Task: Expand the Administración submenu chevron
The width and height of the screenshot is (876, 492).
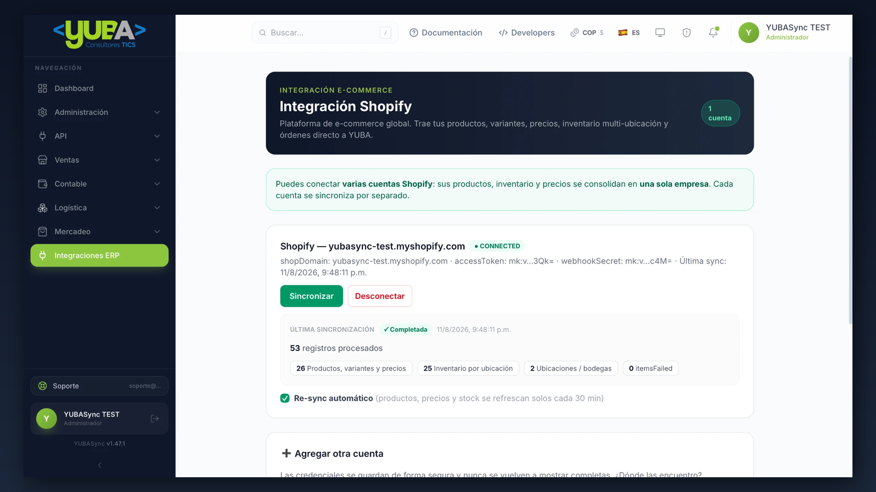Action: coord(157,112)
